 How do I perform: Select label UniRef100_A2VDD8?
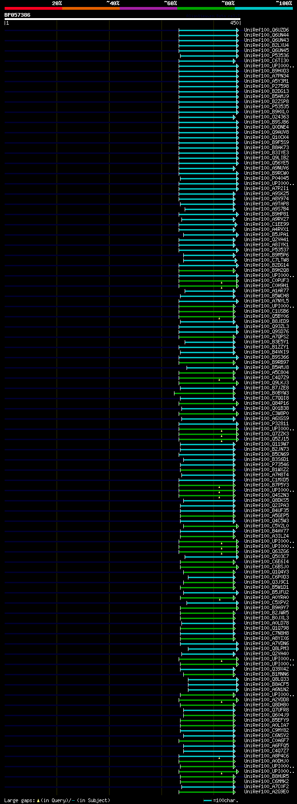(x=266, y=700)
